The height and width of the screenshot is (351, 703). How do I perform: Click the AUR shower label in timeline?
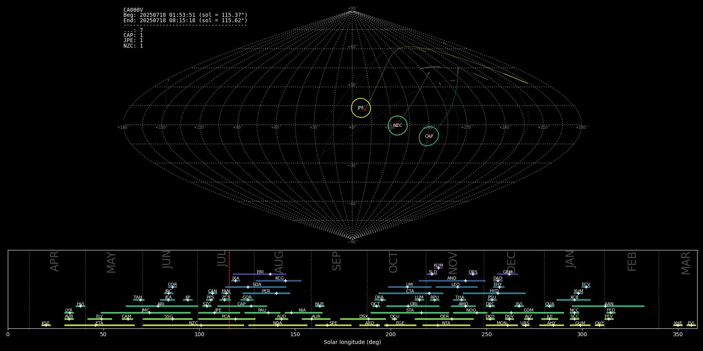coord(316,317)
